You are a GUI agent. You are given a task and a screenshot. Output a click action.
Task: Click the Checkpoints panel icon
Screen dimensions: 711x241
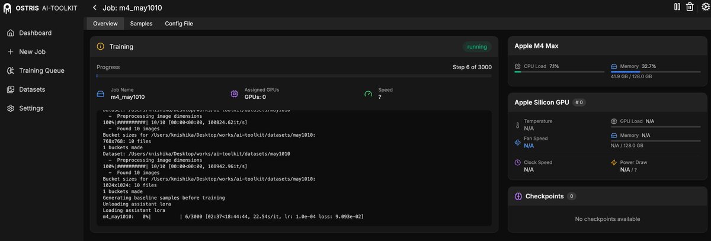(518, 196)
